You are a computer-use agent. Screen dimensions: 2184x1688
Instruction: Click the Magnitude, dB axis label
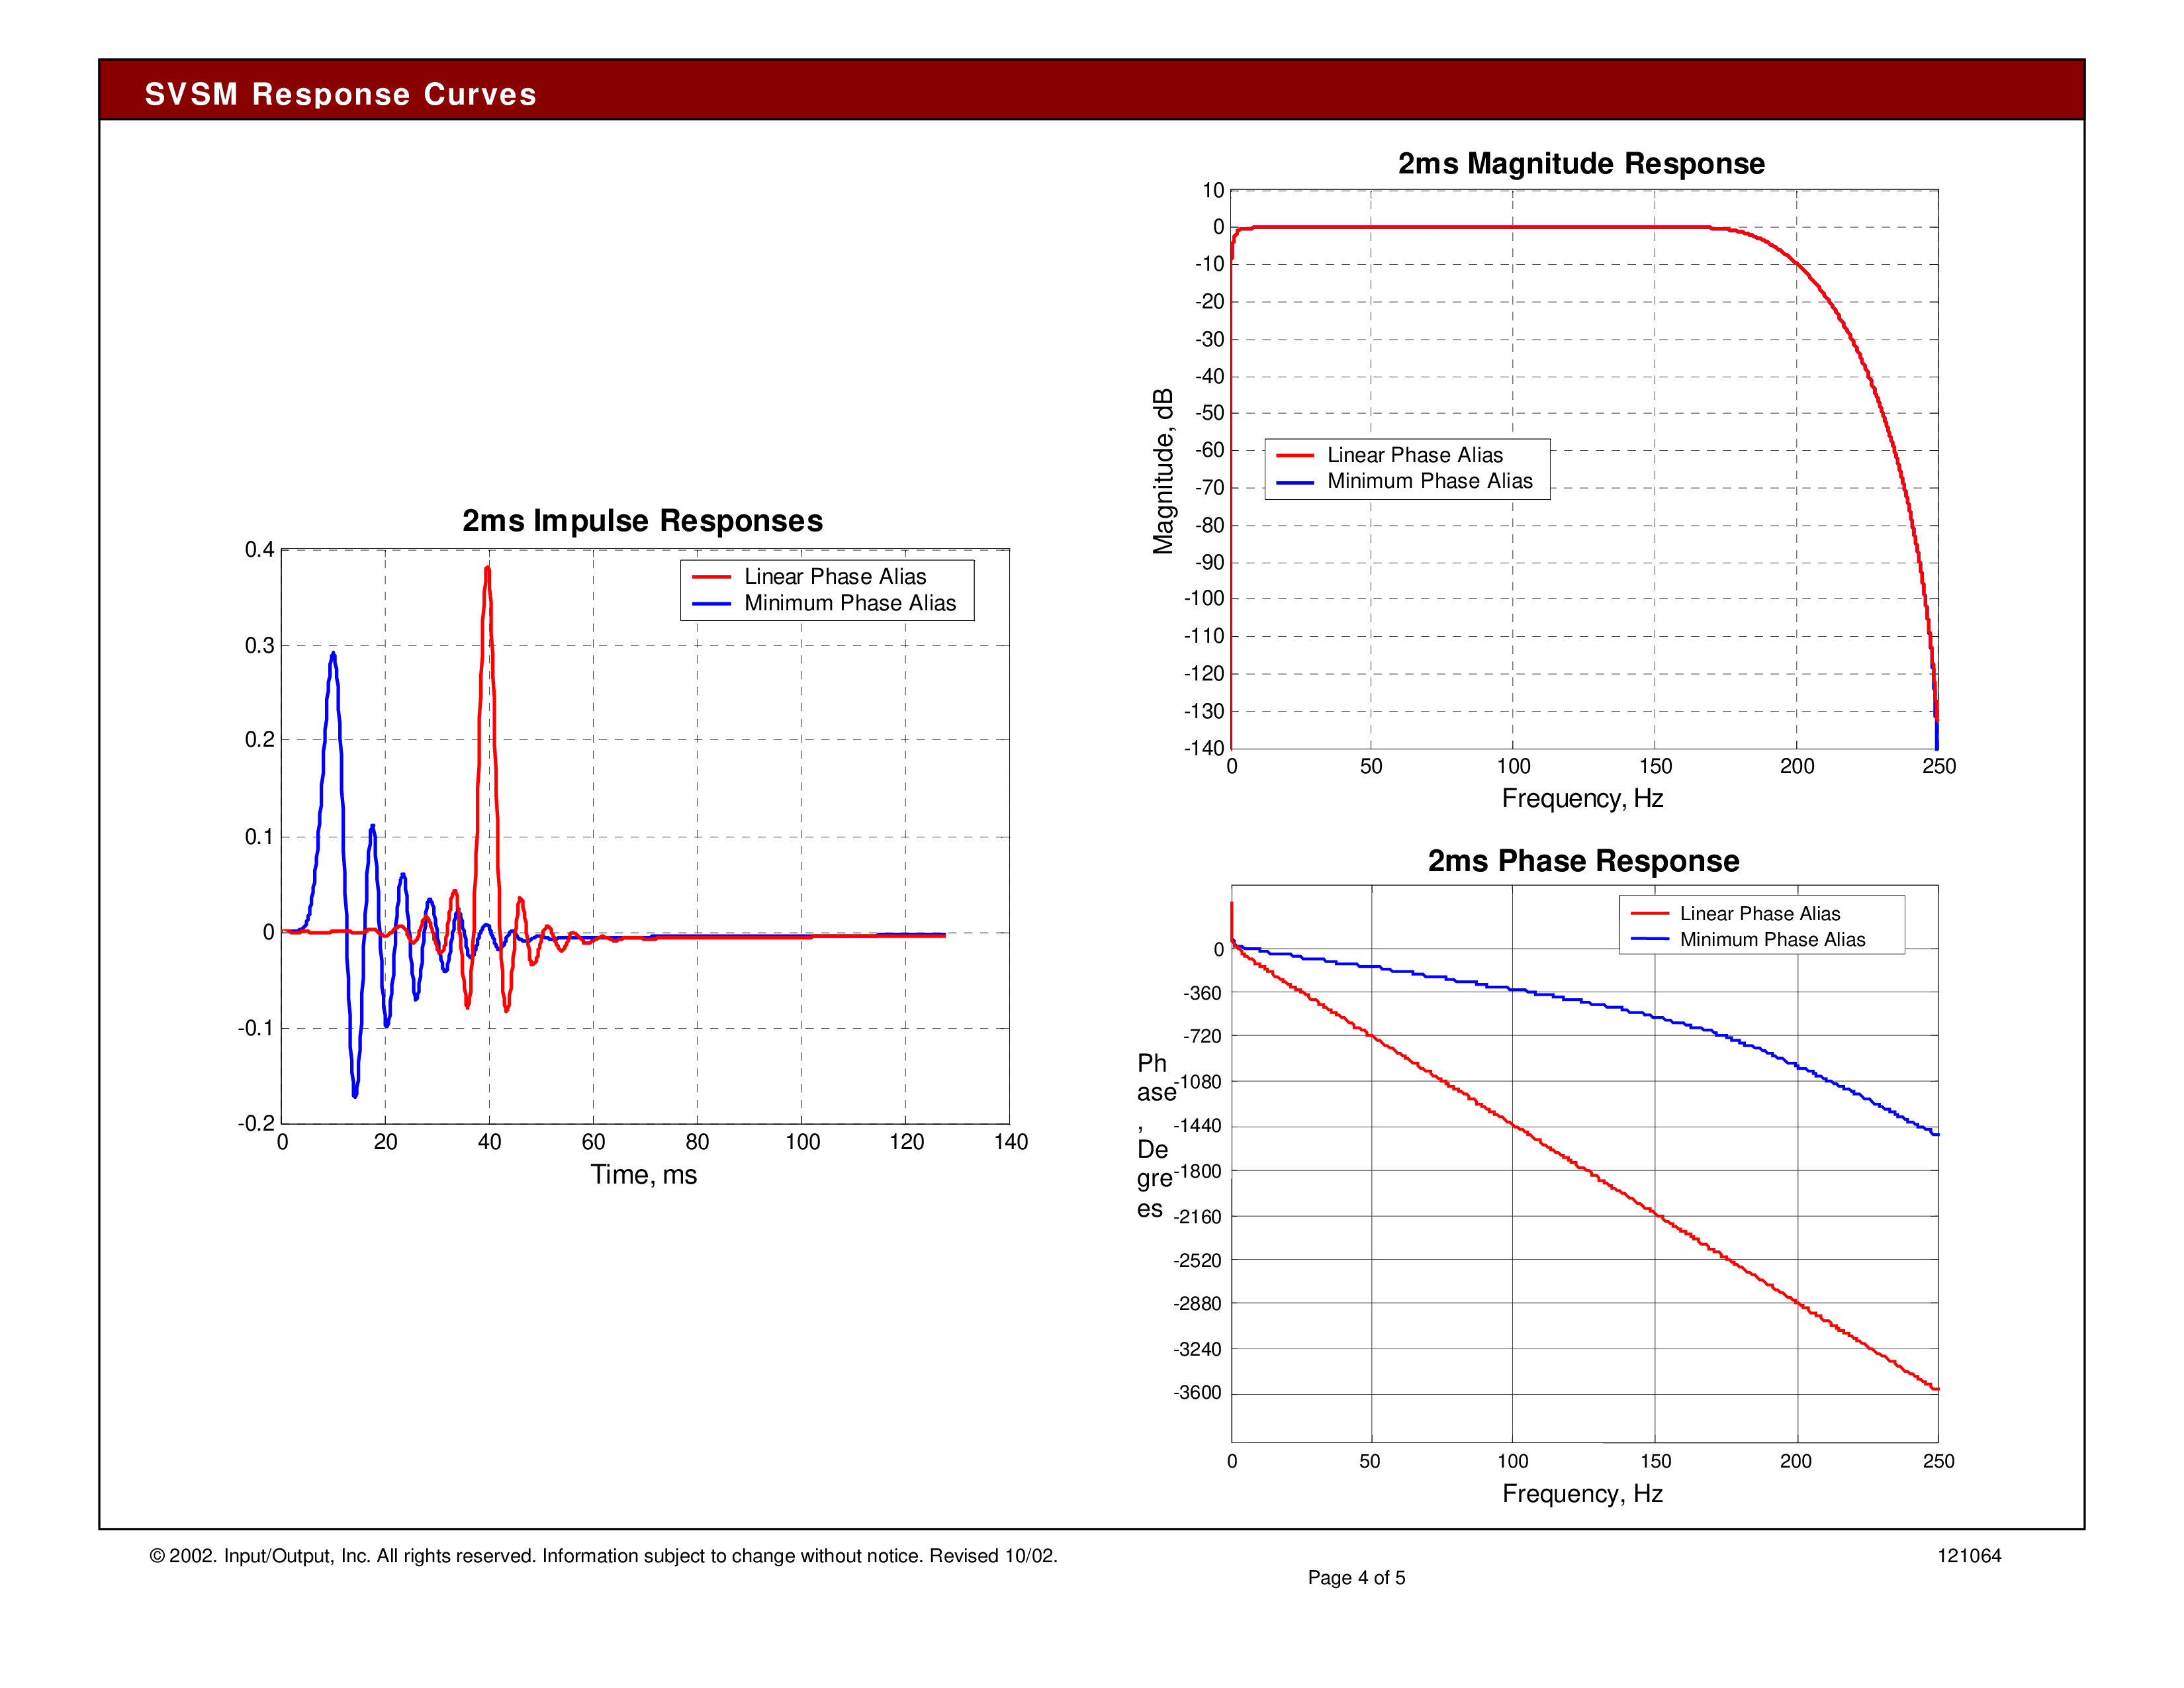point(1163,470)
